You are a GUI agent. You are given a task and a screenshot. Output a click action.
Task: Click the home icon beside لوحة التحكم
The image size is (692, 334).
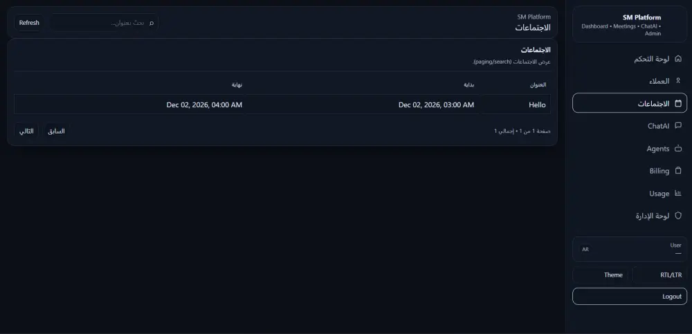click(678, 59)
